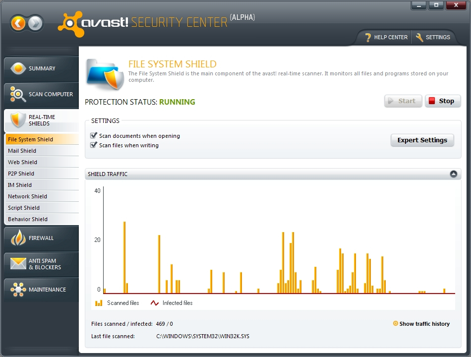Collapse the Shield Traffic panel
The width and height of the screenshot is (471, 357).
click(453, 174)
